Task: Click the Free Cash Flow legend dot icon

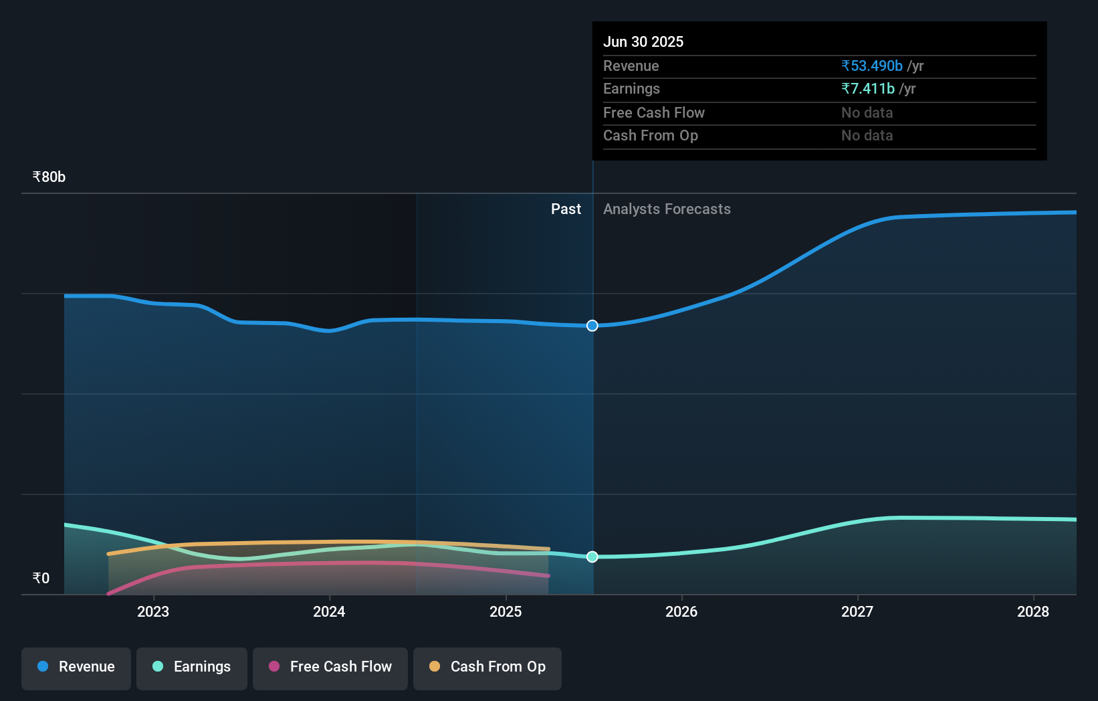Action: pyautogui.click(x=273, y=667)
